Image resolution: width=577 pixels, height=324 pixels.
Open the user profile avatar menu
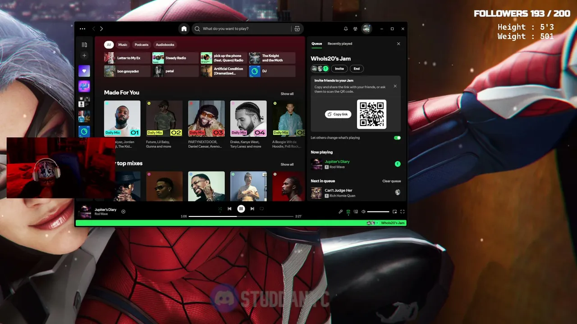click(367, 29)
